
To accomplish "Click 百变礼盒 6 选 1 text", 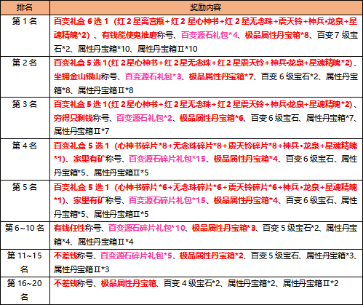I will coord(81,21).
